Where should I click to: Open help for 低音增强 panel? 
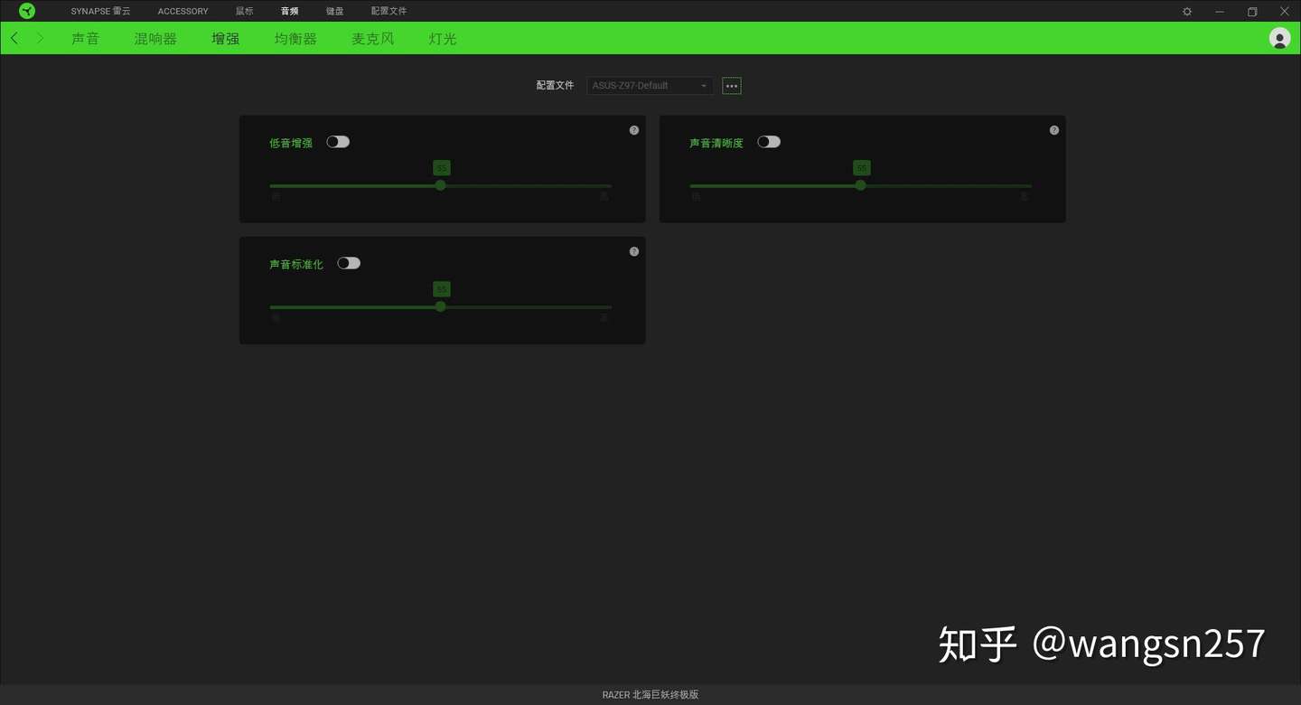click(x=633, y=130)
